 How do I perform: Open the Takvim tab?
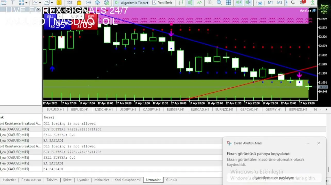(x=52, y=180)
